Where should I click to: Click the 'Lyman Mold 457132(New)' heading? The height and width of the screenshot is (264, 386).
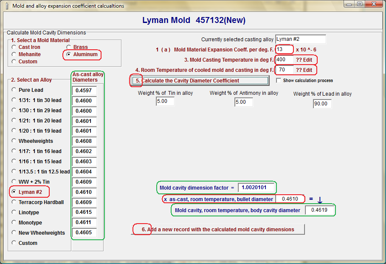point(194,20)
